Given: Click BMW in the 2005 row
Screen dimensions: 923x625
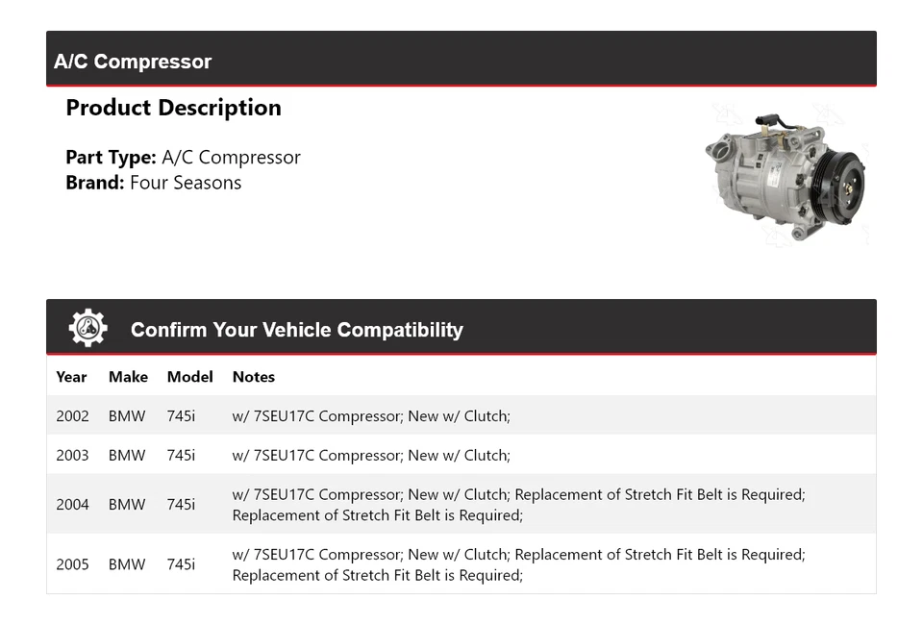Looking at the screenshot, I should click(127, 564).
